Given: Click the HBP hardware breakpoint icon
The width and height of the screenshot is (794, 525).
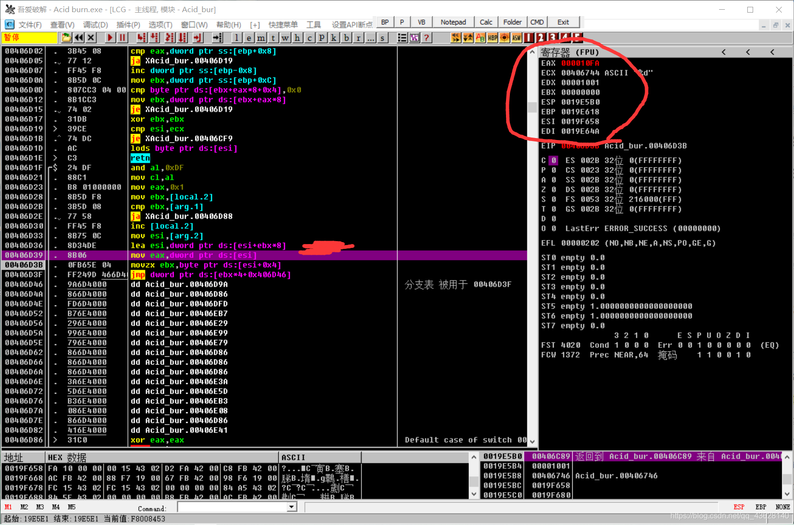Looking at the screenshot, I should [x=492, y=37].
